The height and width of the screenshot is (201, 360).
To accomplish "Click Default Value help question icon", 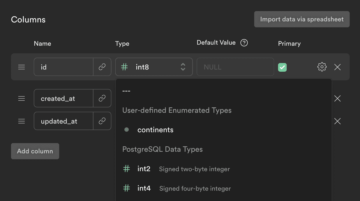I will pyautogui.click(x=244, y=43).
